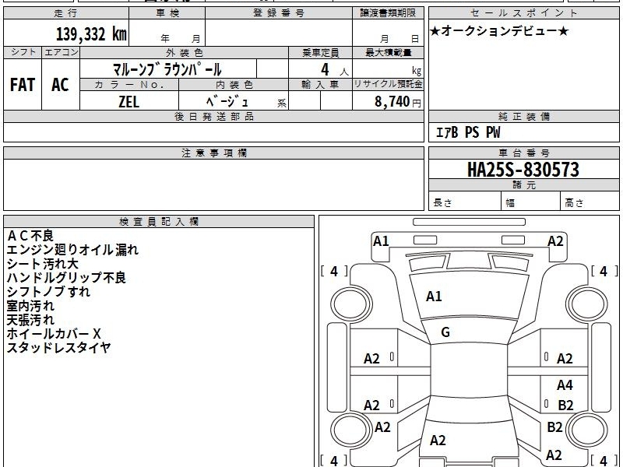
Task: Click the 長さ dimension cell
Action: pyautogui.click(x=465, y=202)
